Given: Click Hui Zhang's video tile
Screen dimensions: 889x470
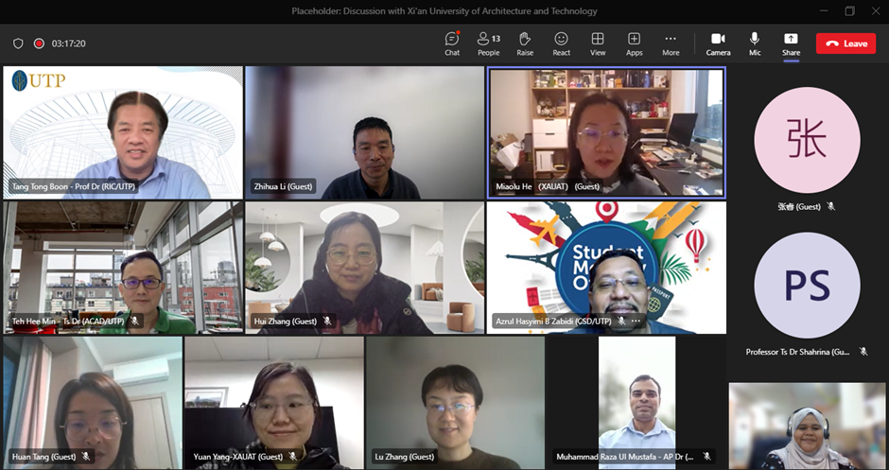Looking at the screenshot, I should [364, 267].
